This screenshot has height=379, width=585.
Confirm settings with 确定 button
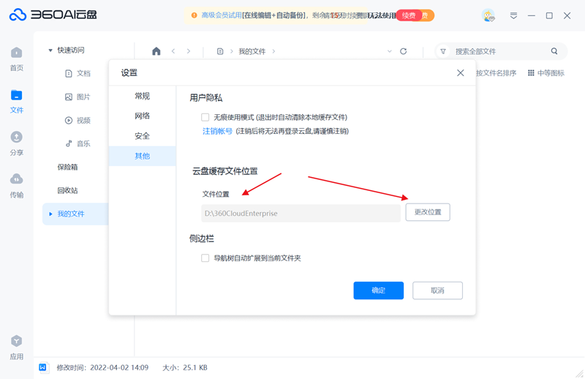(x=379, y=290)
